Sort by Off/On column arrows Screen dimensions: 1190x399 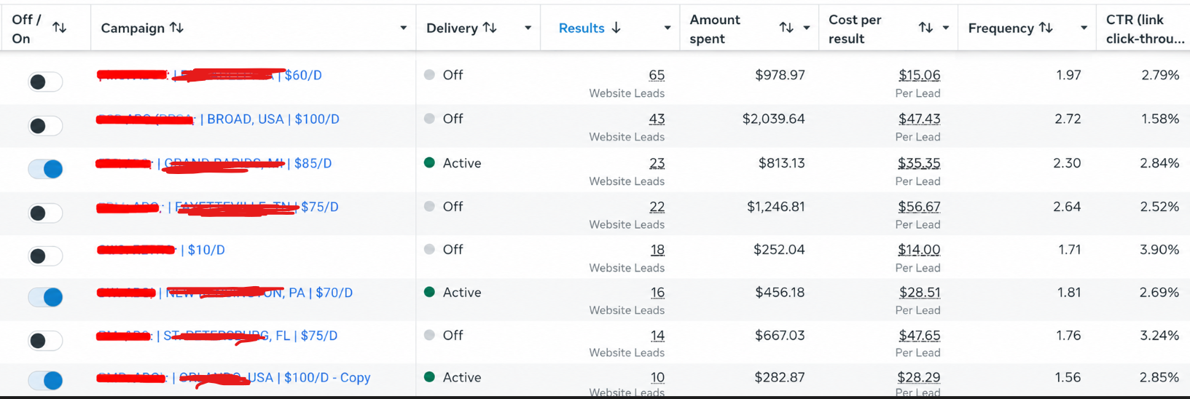click(60, 28)
